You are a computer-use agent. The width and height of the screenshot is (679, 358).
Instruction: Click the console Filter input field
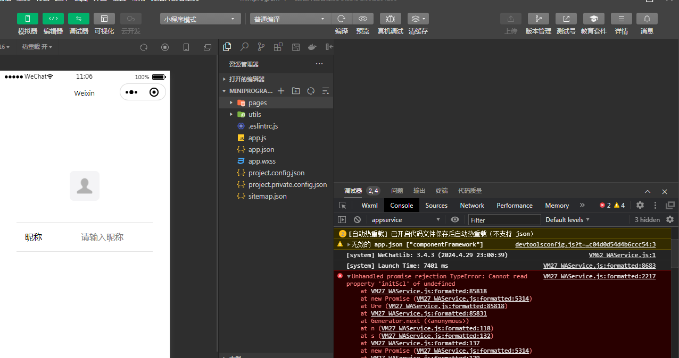pyautogui.click(x=504, y=220)
